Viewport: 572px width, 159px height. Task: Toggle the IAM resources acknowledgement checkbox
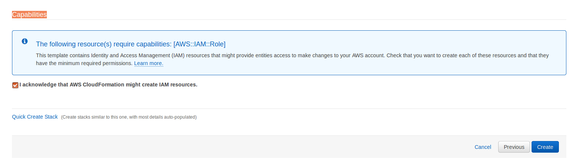(15, 85)
